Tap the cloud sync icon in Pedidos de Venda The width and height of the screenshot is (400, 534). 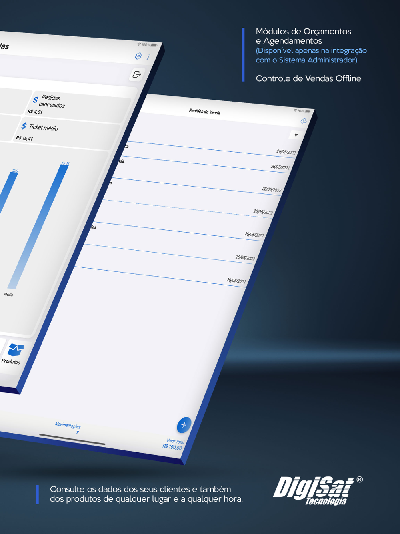coord(304,121)
